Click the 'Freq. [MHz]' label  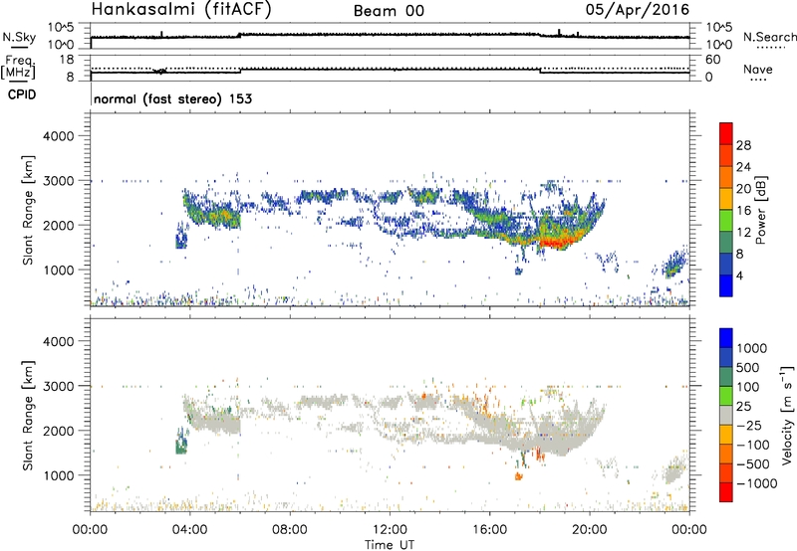[19, 68]
